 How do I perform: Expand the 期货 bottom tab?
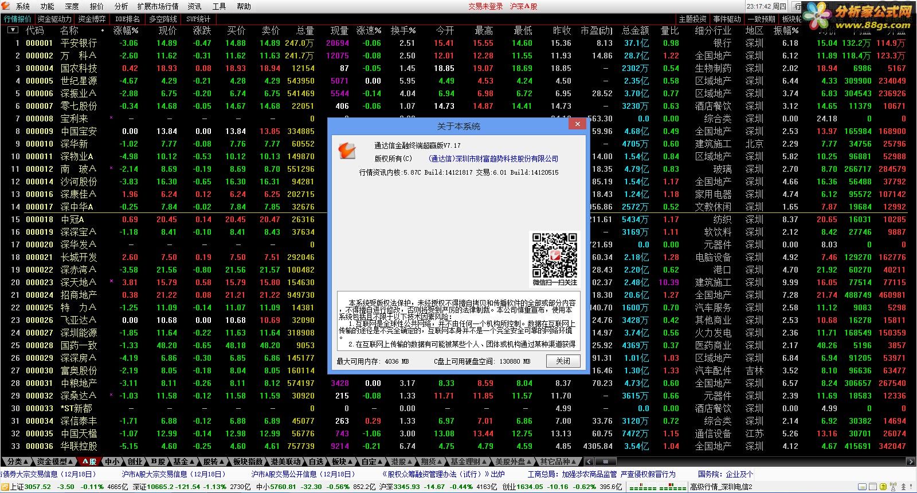point(432,462)
